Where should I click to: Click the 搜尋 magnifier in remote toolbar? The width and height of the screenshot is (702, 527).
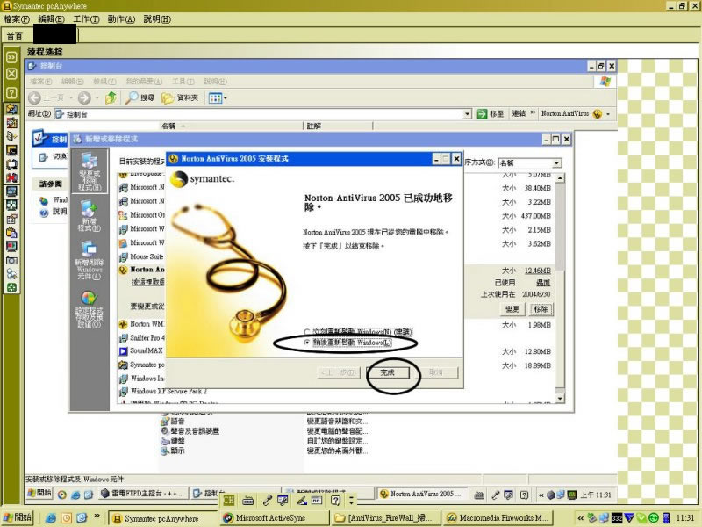tap(140, 97)
